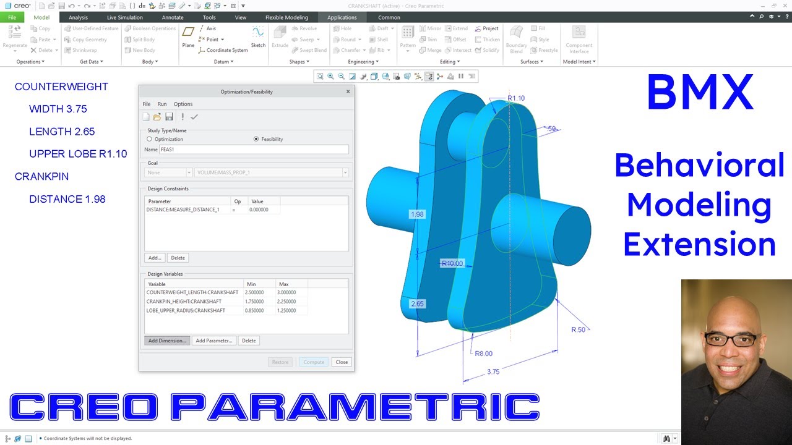
Task: Click the Refit view icon
Action: click(x=320, y=77)
